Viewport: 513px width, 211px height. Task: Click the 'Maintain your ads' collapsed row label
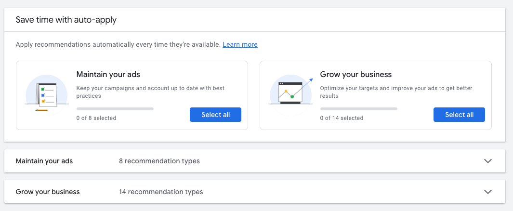pos(44,161)
